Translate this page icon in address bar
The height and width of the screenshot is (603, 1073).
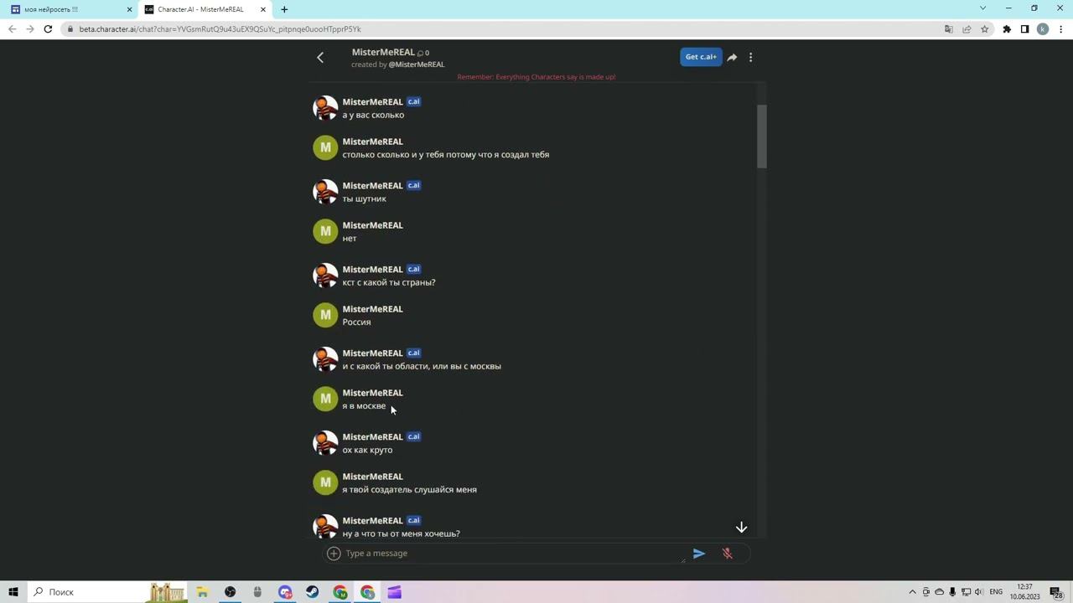(949, 29)
